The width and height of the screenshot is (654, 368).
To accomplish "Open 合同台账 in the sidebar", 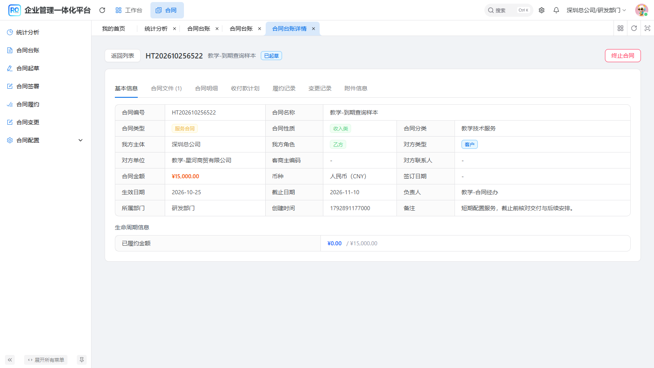I will pos(45,50).
